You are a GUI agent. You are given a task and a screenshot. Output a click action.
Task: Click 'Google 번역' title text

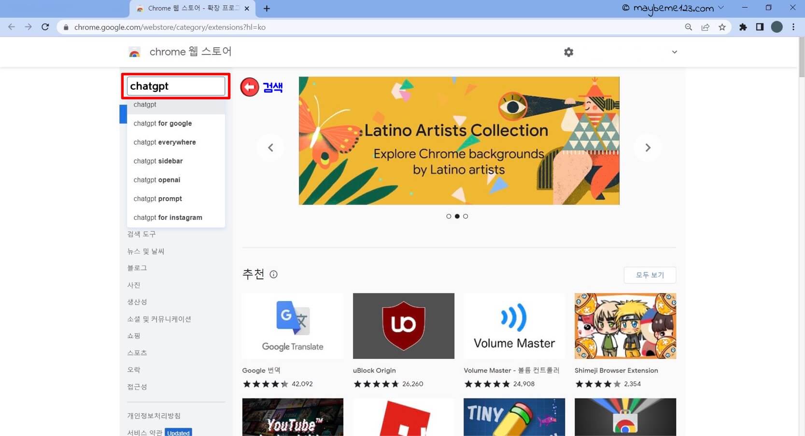pos(261,370)
